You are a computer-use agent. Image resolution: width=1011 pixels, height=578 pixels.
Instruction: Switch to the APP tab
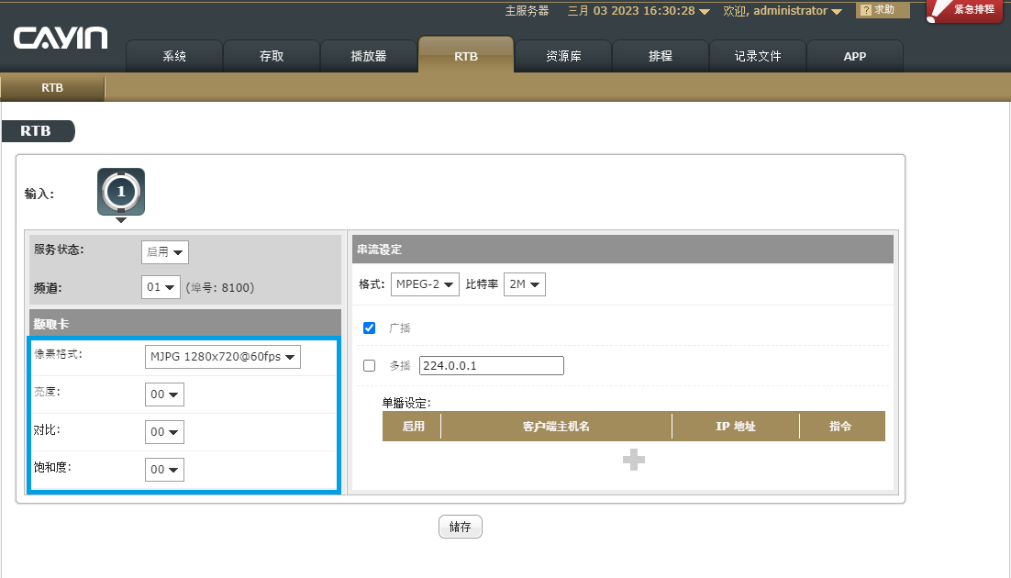855,56
